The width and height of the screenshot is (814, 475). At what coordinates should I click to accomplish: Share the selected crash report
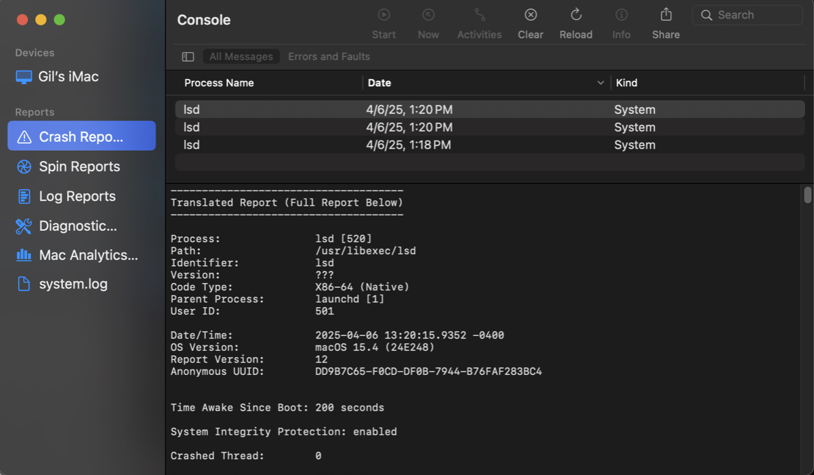click(666, 14)
